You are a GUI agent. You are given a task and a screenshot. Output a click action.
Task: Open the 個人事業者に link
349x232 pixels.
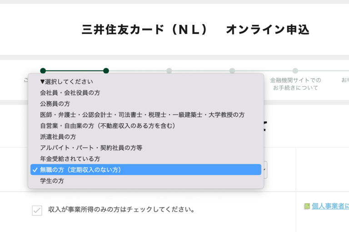tap(330, 206)
